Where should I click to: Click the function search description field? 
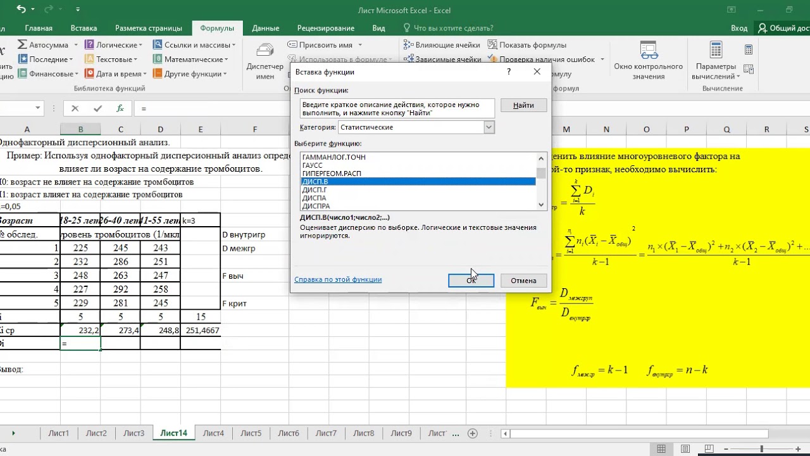coord(397,108)
